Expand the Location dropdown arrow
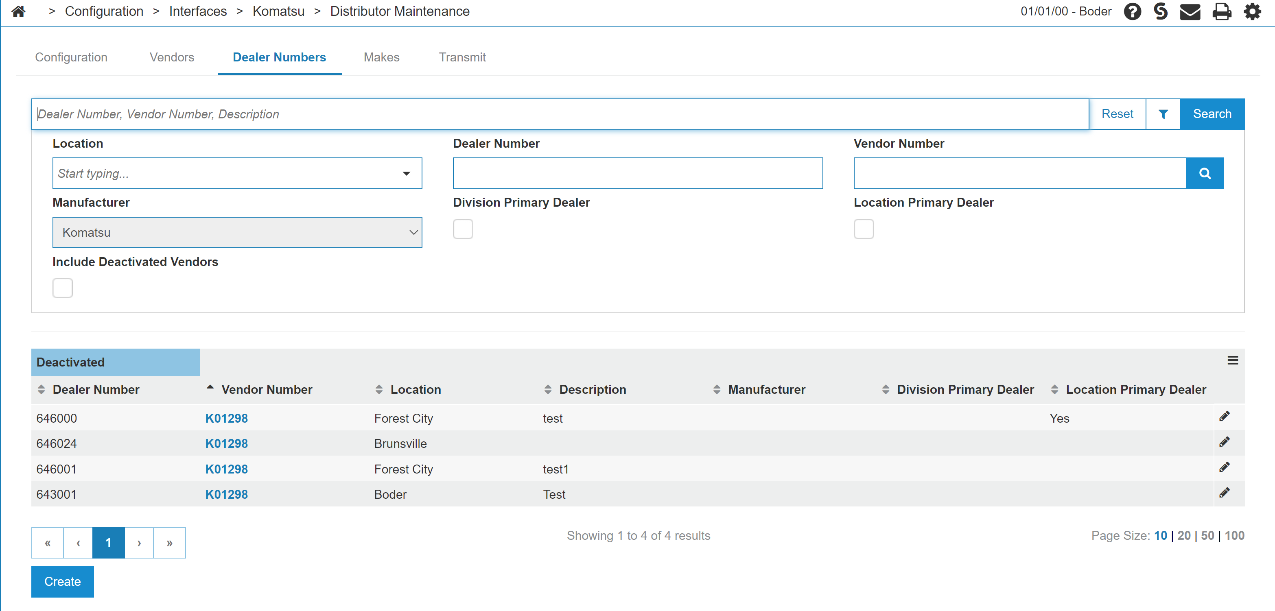The width and height of the screenshot is (1275, 611). (x=407, y=173)
